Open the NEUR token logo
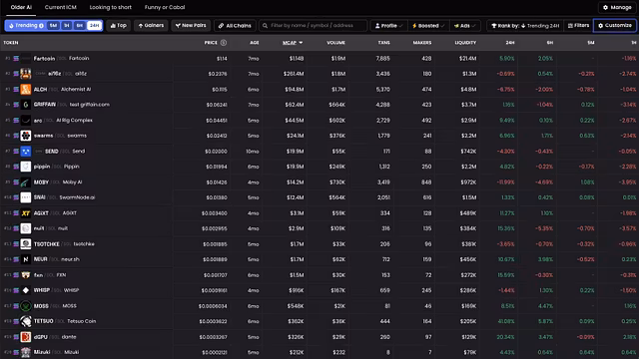Image resolution: width=639 pixels, height=359 pixels. click(x=26, y=259)
